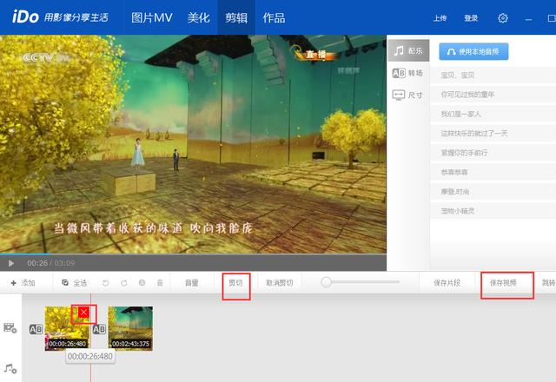Choose the song 恭喜恭喜

click(493, 172)
